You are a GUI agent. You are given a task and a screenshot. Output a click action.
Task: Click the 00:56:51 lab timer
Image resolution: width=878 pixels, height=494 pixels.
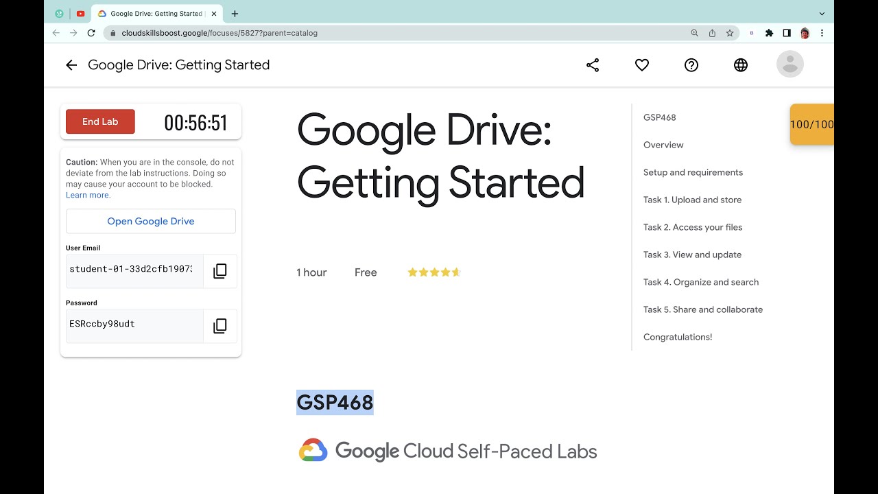195,123
